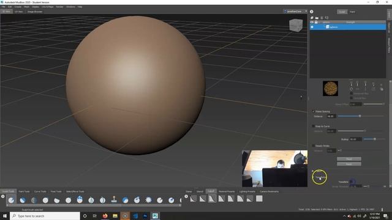The width and height of the screenshot is (392, 220).
Task: Choose the flat square falloff preset
Action: coord(259,199)
